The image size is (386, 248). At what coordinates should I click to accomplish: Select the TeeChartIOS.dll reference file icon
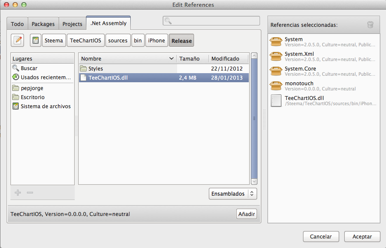pos(276,100)
